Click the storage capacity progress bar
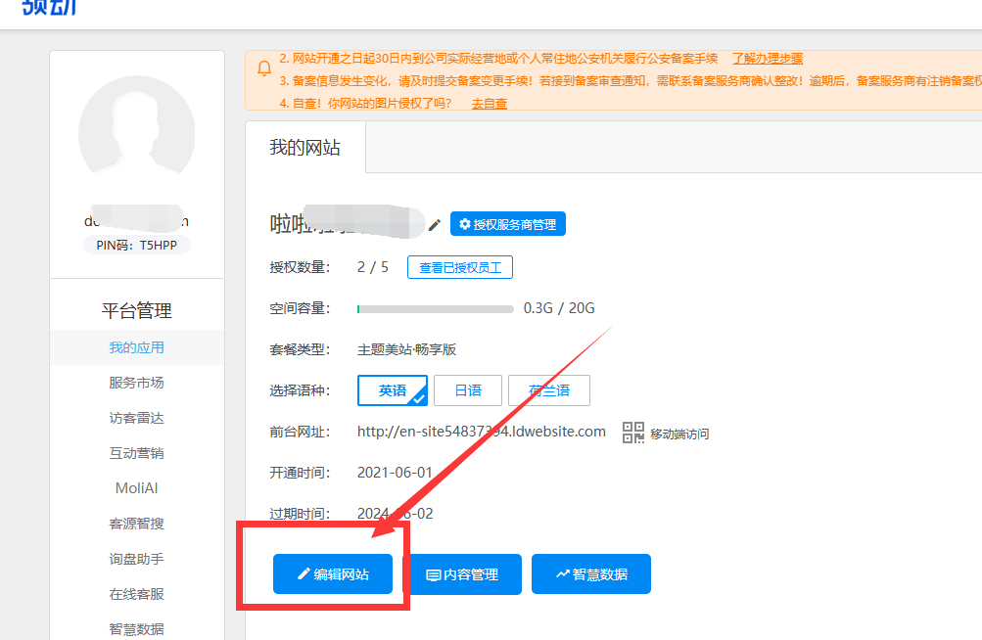 [x=435, y=309]
